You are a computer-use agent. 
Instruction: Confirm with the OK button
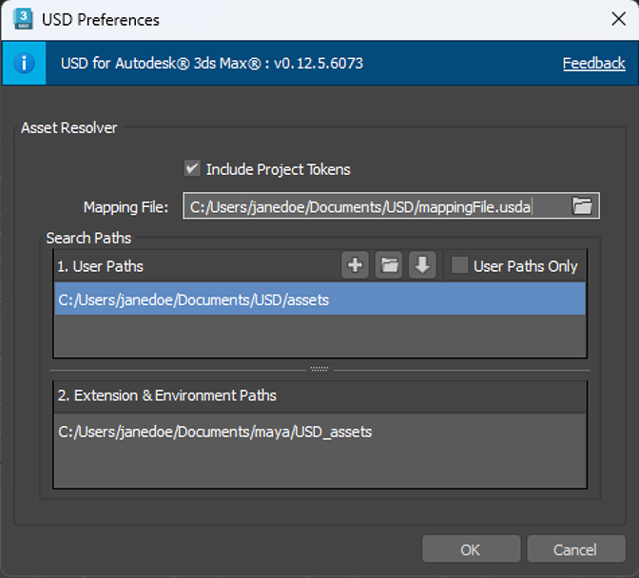471,549
